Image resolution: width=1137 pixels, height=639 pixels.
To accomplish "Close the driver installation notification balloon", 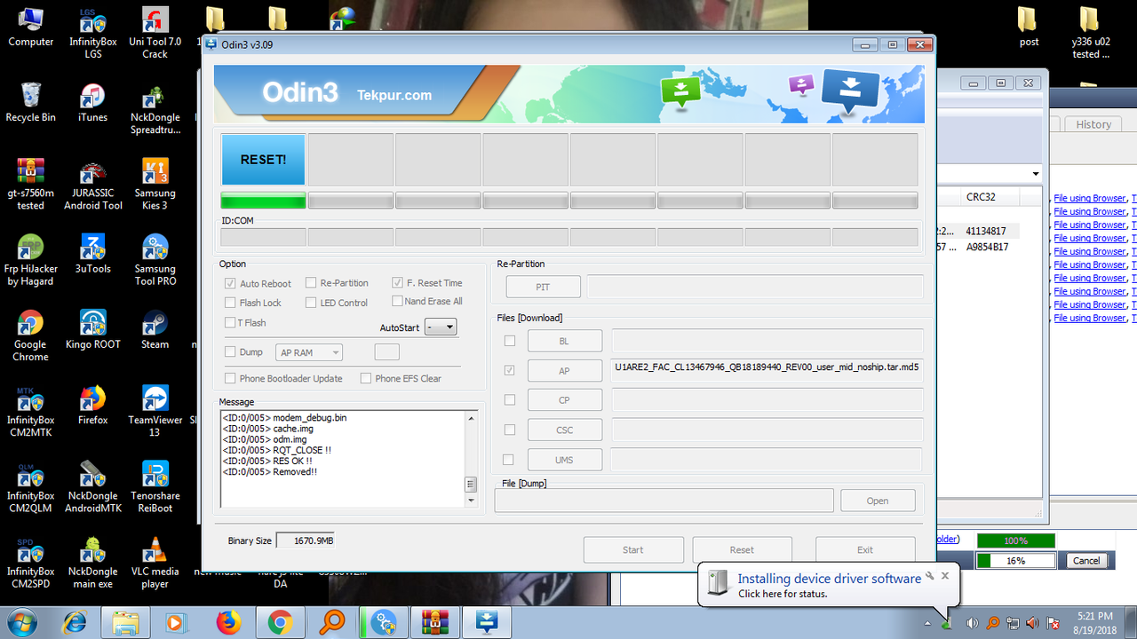I will [945, 575].
